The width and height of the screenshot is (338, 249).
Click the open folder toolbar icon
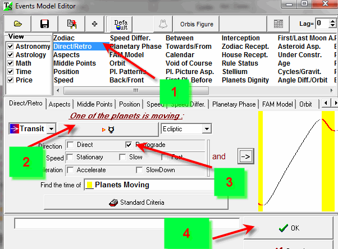tap(17, 24)
